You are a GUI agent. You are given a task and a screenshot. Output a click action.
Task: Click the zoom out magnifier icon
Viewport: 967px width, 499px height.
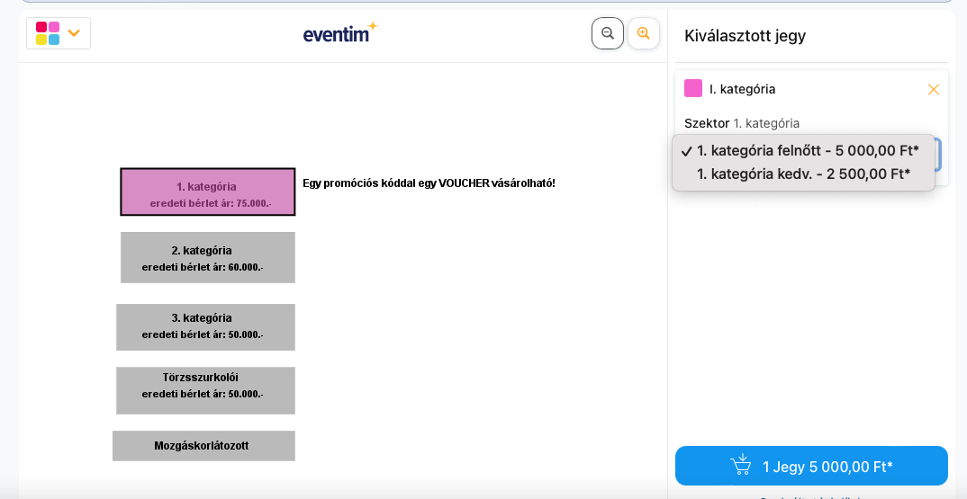608,33
